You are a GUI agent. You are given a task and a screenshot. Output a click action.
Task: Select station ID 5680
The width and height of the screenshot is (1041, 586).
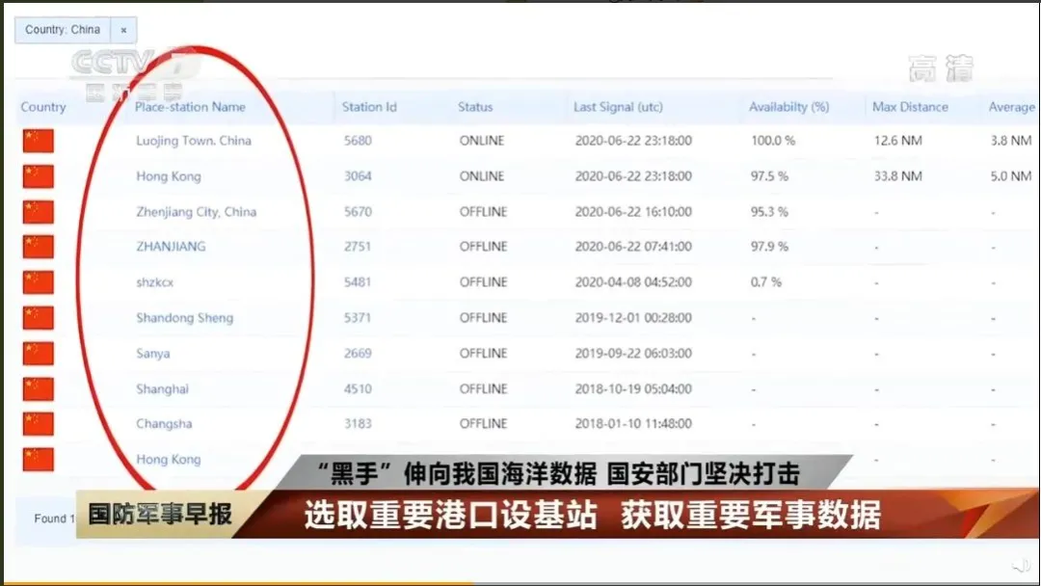(x=358, y=141)
